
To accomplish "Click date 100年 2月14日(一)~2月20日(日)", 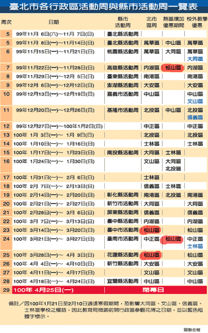I will click(54, 195).
